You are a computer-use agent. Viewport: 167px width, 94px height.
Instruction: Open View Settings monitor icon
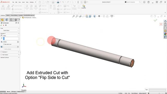click(x=112, y=16)
